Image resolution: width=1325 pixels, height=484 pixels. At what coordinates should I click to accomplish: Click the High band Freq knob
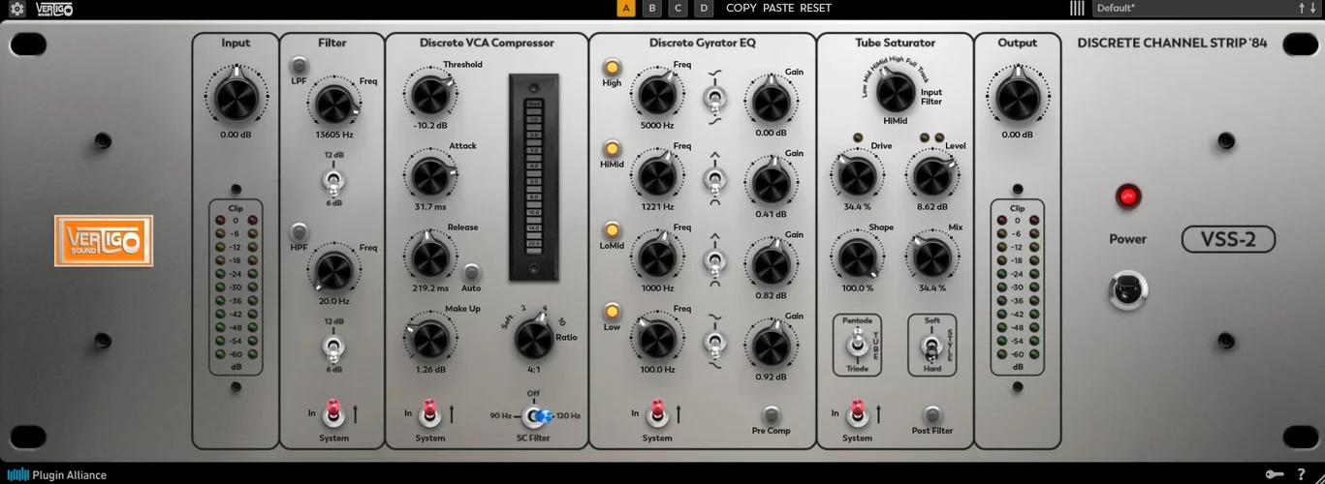tap(656, 94)
